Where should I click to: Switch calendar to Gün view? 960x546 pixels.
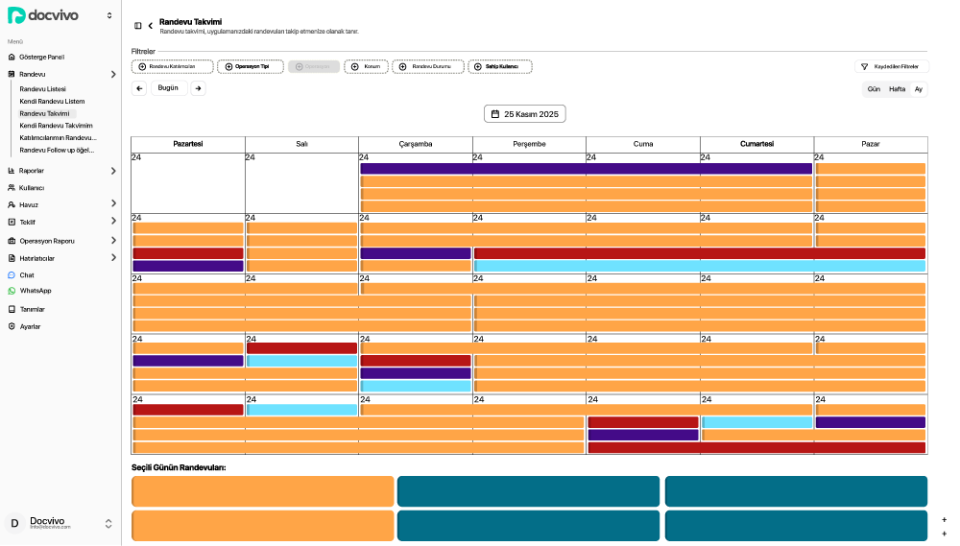coord(874,89)
